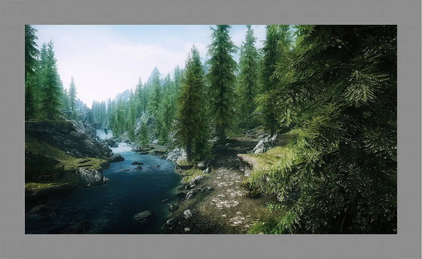Open the framed forest river landscape picture

[x=211, y=129]
